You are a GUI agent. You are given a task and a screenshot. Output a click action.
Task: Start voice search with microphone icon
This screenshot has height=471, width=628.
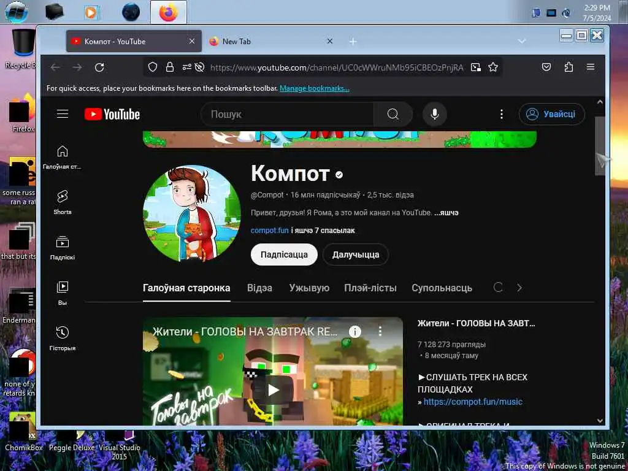(x=435, y=114)
